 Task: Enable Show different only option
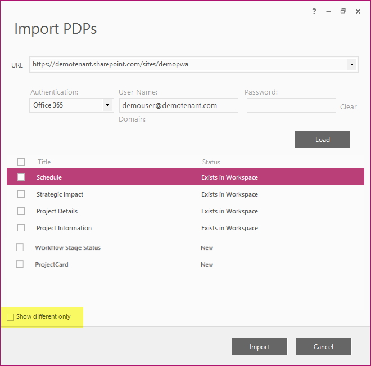(x=11, y=317)
